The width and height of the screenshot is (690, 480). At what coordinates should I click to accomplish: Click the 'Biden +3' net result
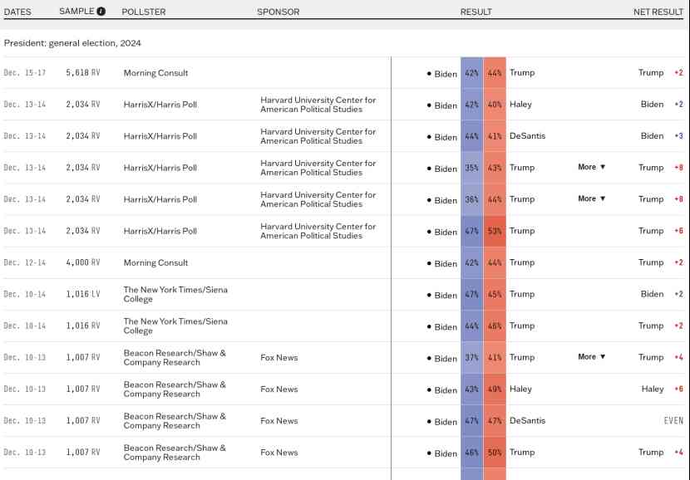[662, 136]
